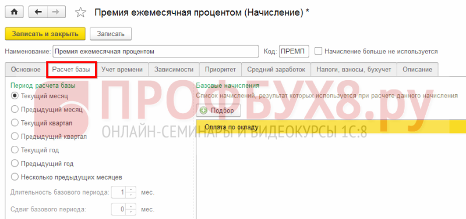Image resolution: width=466 pixels, height=219 pixels.
Task: Select 'Несколько предыдущих месяцев' radio button
Action: pyautogui.click(x=14, y=177)
